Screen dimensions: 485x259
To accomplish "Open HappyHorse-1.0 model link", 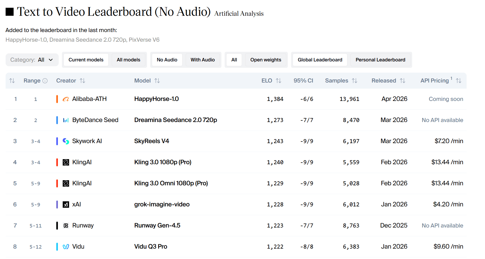I will point(156,99).
